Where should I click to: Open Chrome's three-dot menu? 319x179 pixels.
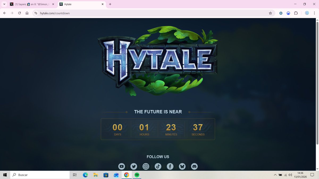tap(314, 13)
